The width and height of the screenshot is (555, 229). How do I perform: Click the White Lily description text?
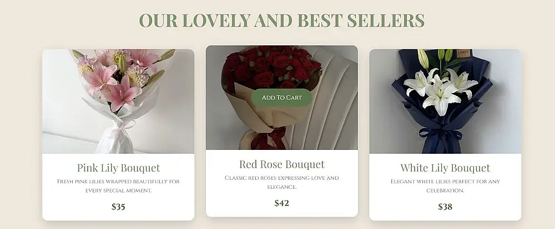tap(445, 186)
